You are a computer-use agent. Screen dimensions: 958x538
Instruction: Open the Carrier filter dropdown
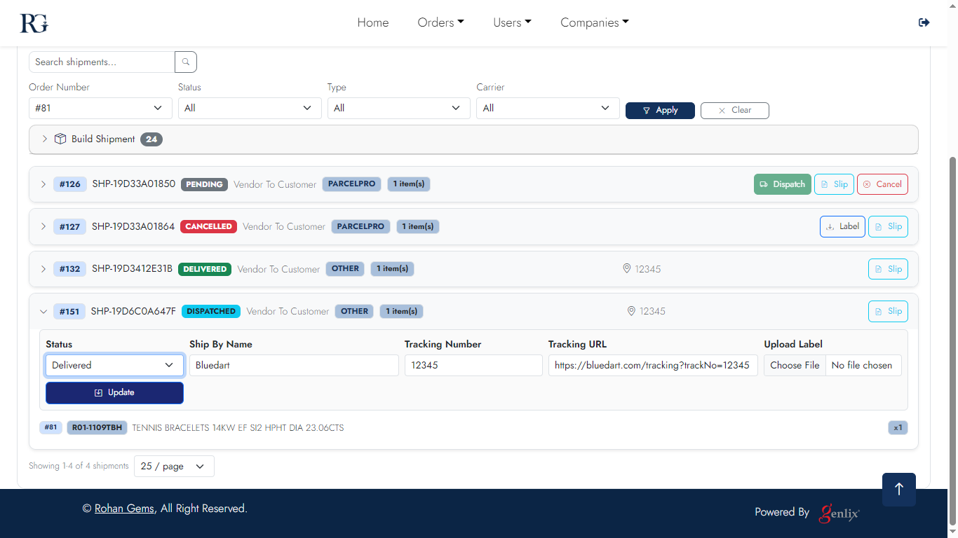pyautogui.click(x=547, y=108)
